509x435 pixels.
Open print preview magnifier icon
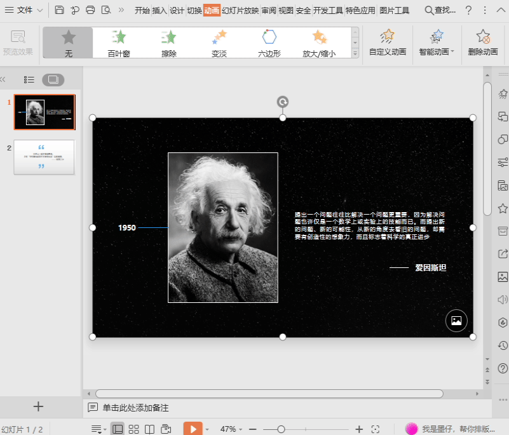[106, 10]
